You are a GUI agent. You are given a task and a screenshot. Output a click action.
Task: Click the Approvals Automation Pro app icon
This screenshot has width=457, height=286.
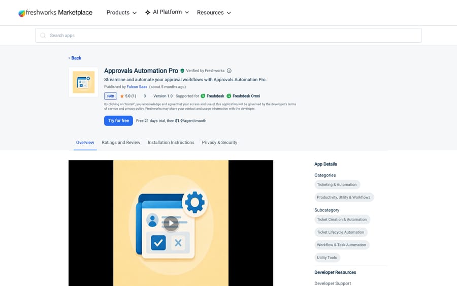pos(83,82)
